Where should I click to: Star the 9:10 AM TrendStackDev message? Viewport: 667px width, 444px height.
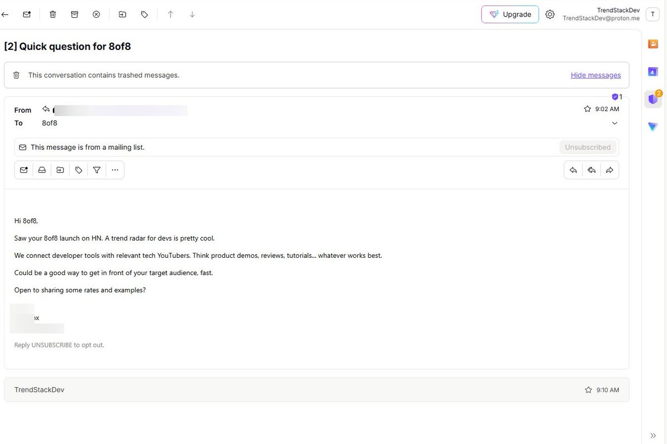tap(589, 390)
